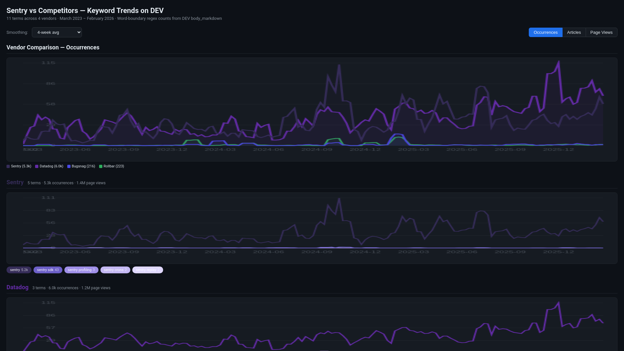This screenshot has width=624, height=351.
Task: Switch to the Articles tab
Action: pyautogui.click(x=574, y=32)
